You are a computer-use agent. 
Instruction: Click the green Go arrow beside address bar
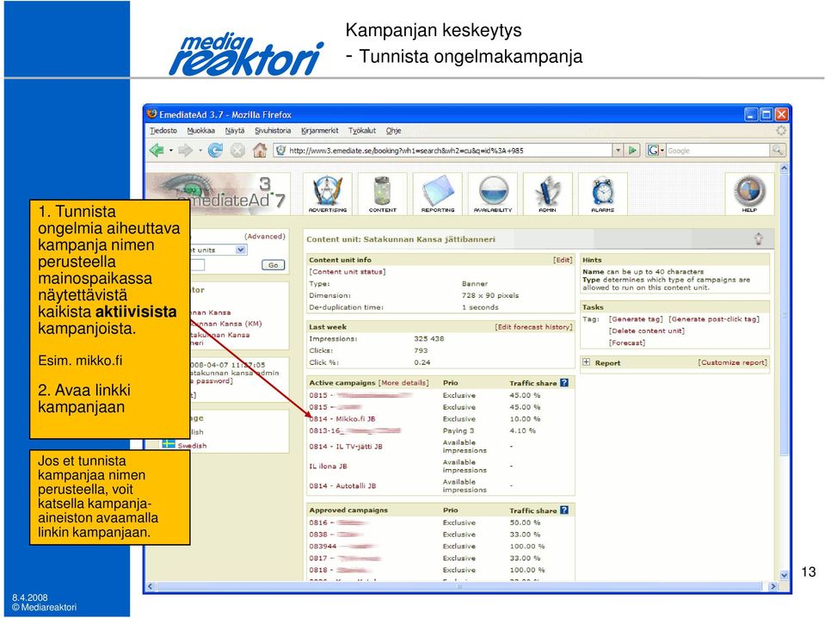point(632,151)
